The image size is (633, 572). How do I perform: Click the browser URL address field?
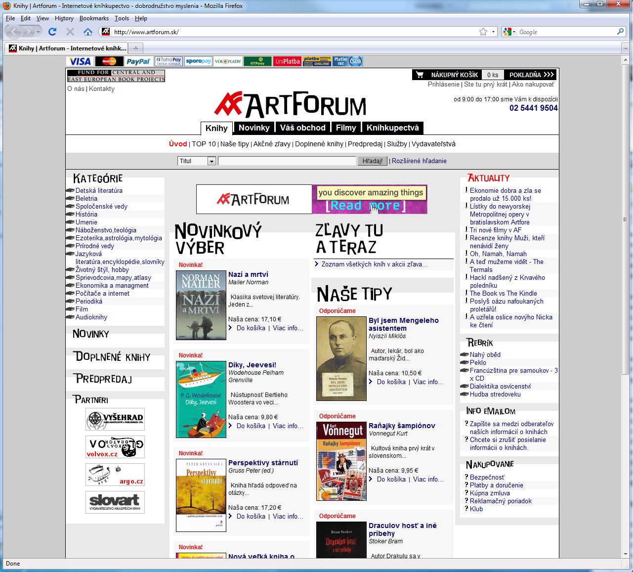click(x=295, y=32)
